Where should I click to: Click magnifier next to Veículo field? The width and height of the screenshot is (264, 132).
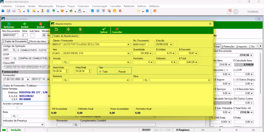(x=66, y=62)
